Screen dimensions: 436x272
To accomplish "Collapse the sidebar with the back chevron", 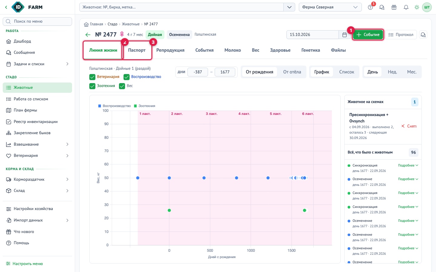I will point(6,7).
